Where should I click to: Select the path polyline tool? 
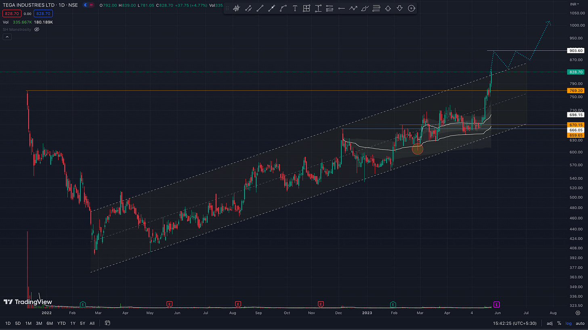tap(283, 8)
